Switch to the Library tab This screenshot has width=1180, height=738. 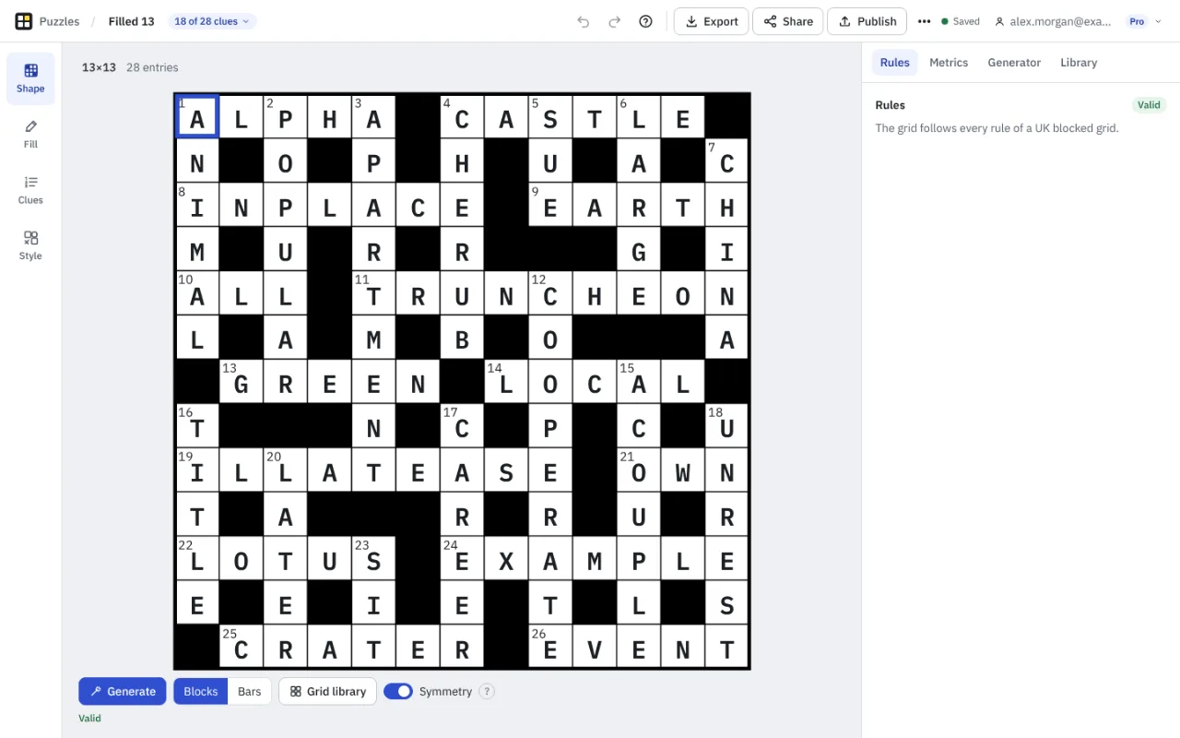tap(1079, 63)
